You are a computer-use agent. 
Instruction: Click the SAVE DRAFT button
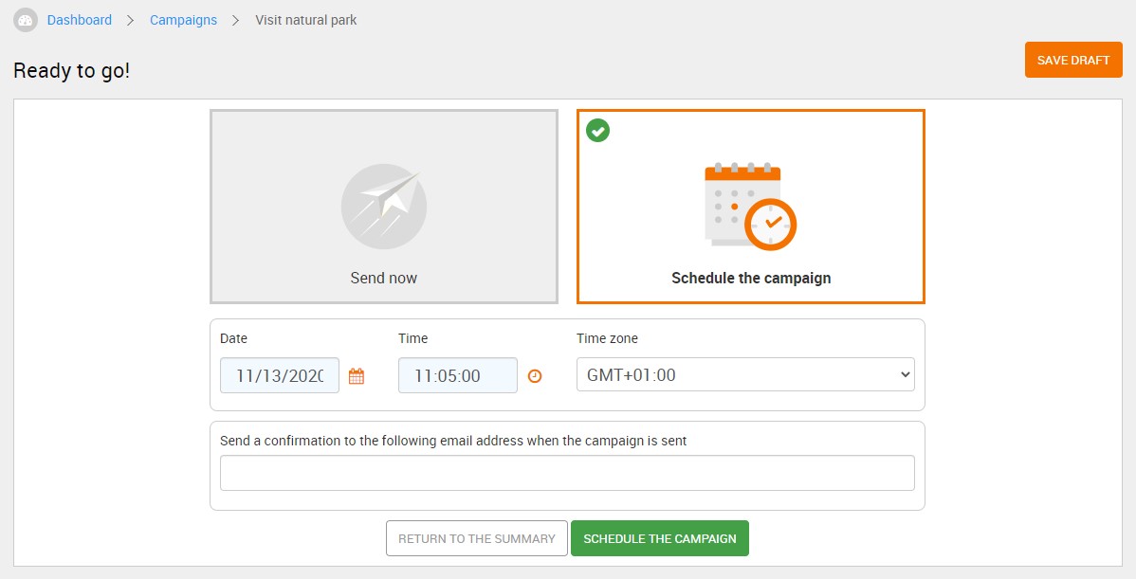[1073, 60]
